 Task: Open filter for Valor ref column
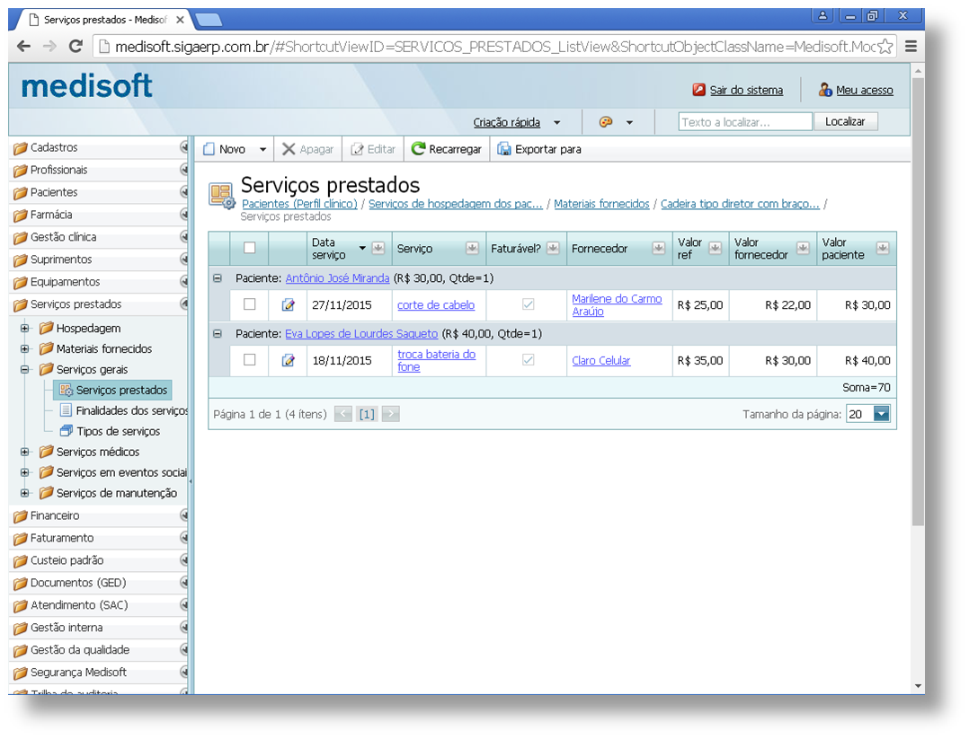click(715, 248)
